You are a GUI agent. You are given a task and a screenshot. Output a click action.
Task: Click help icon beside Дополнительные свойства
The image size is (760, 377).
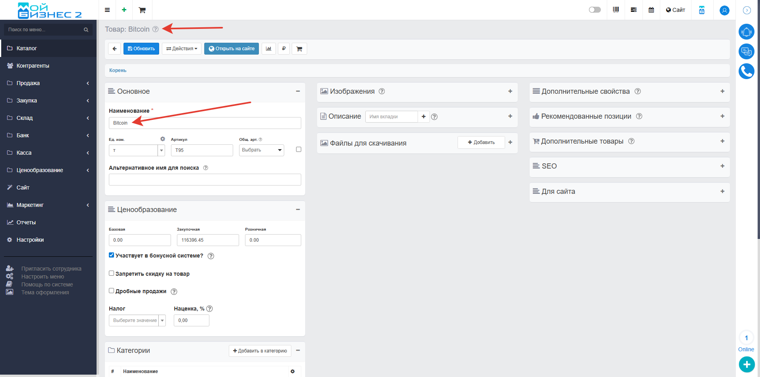coord(638,91)
